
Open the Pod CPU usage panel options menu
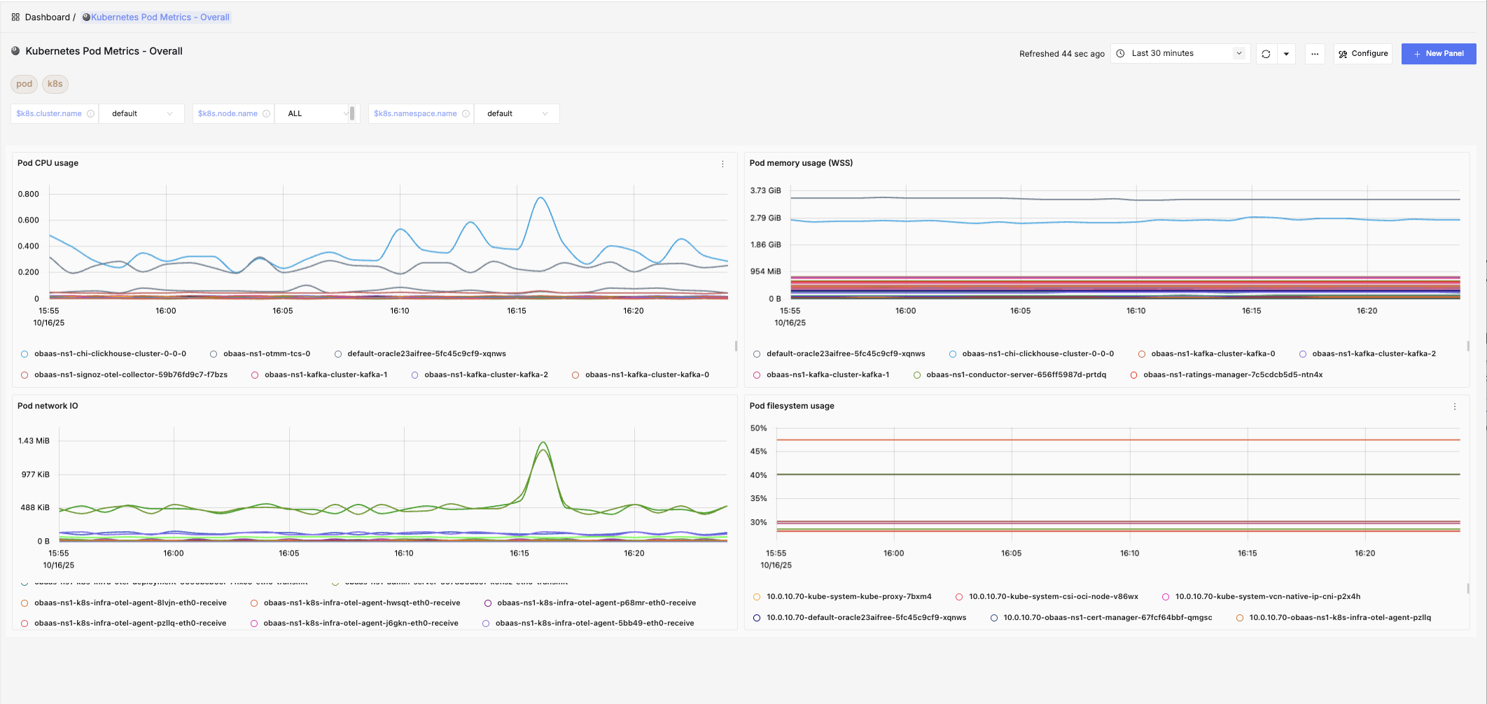coord(722,164)
